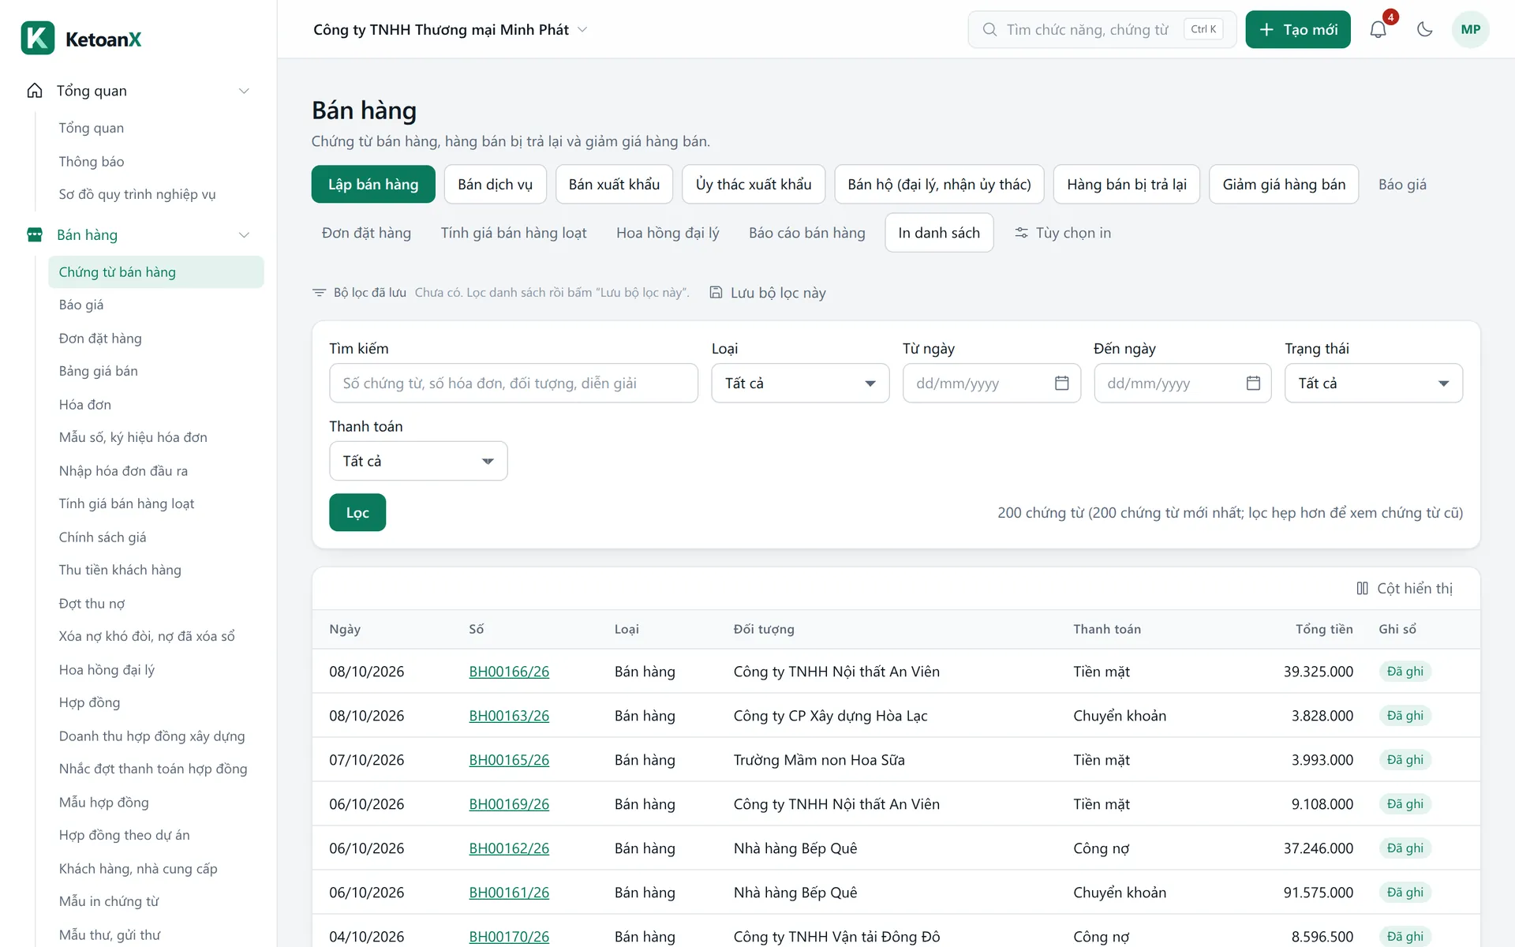Image resolution: width=1515 pixels, height=947 pixels.
Task: Select the Ủy thác xuất khẩu tab
Action: click(754, 184)
